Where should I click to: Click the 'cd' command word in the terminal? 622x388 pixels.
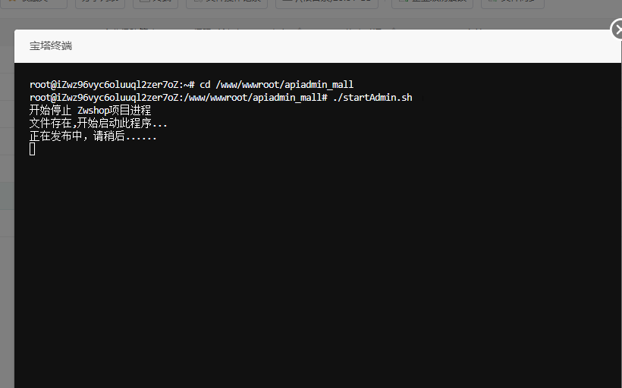pos(205,85)
